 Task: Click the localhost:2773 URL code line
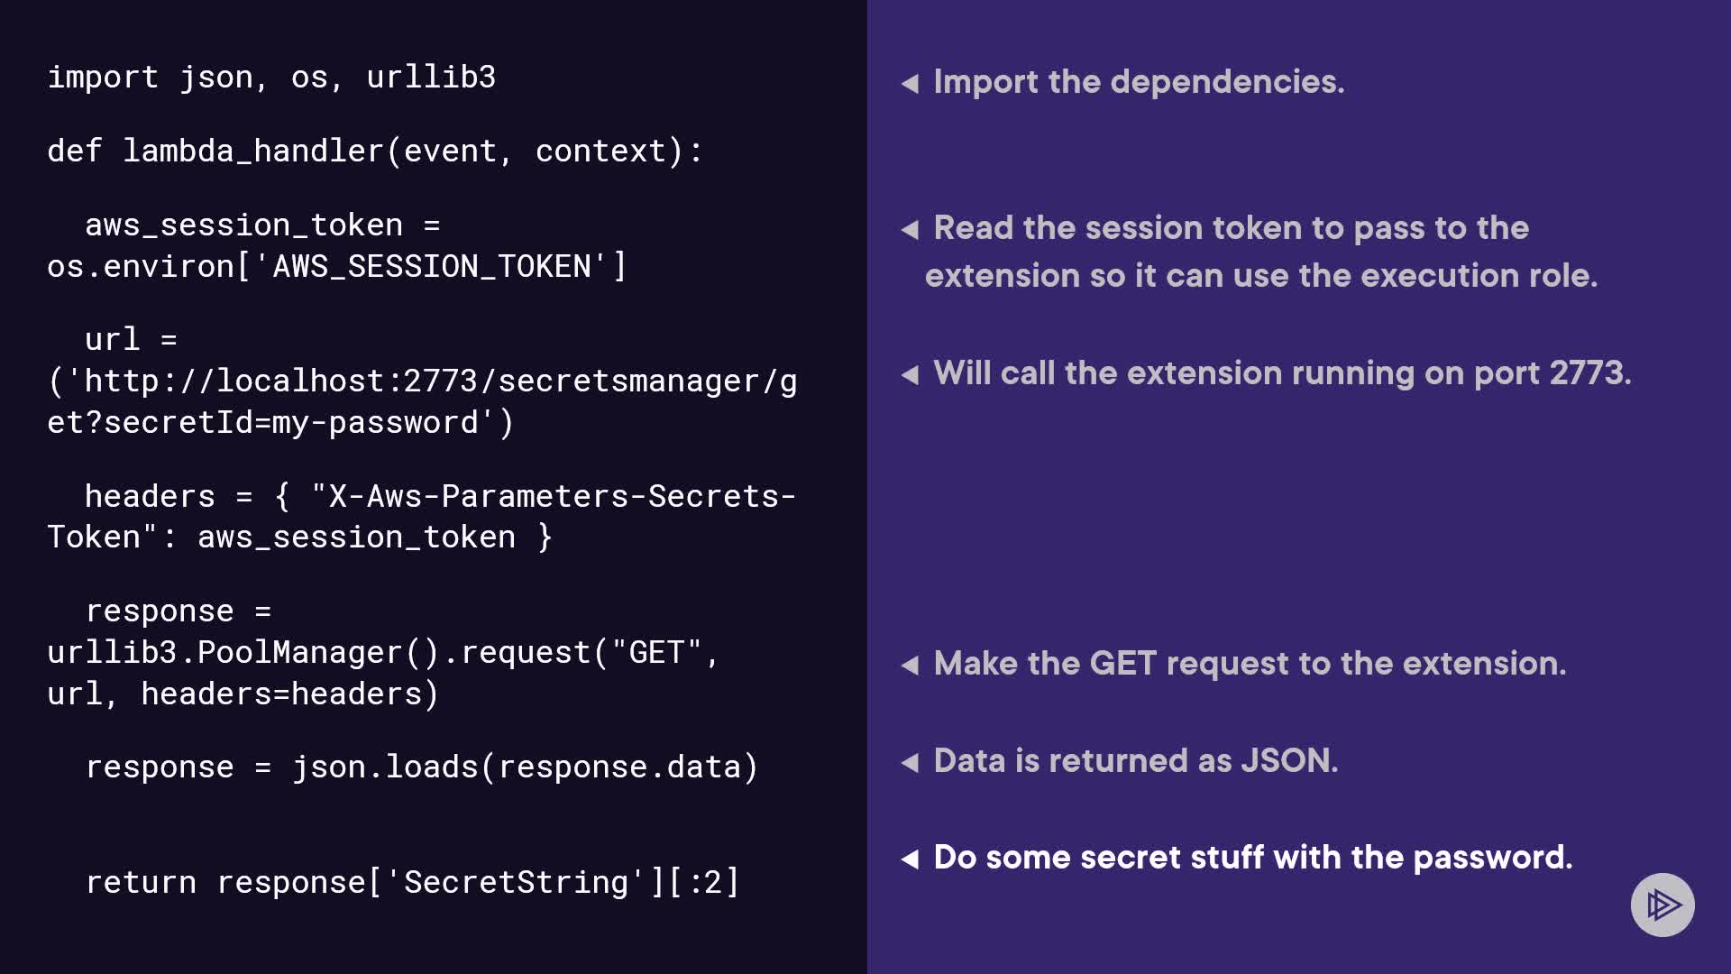pyautogui.click(x=422, y=381)
